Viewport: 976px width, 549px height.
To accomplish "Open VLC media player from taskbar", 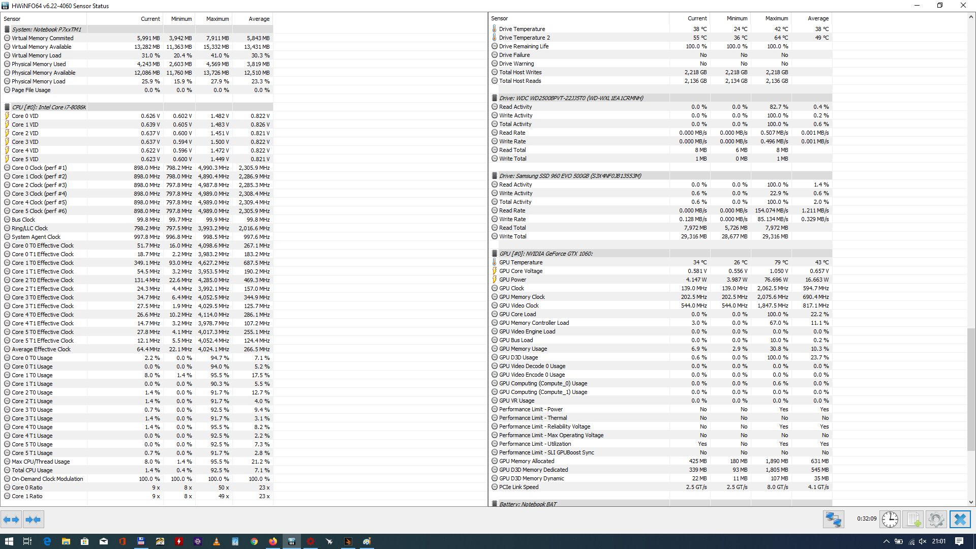I will pos(217,541).
